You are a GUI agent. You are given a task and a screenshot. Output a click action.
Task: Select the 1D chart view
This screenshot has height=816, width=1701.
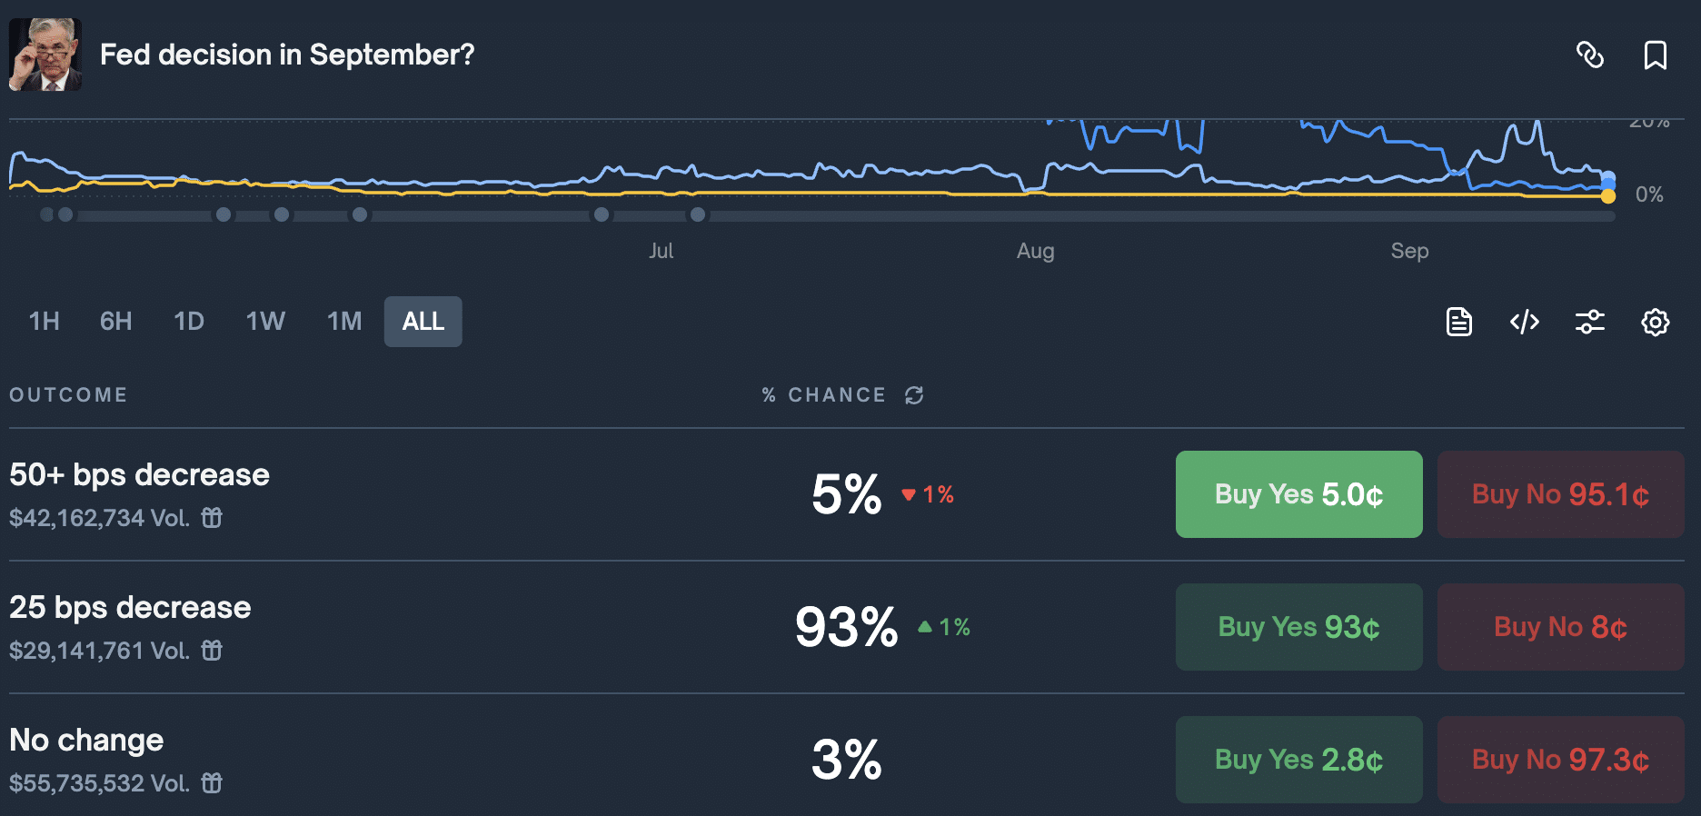[x=188, y=321]
